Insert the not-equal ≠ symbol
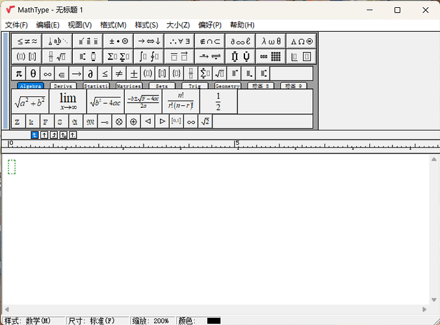Screen dimensions: 440x325 pos(119,74)
